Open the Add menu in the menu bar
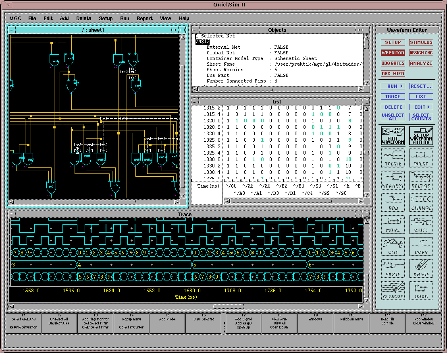Screen dimensions: 447x353 (x=64, y=18)
